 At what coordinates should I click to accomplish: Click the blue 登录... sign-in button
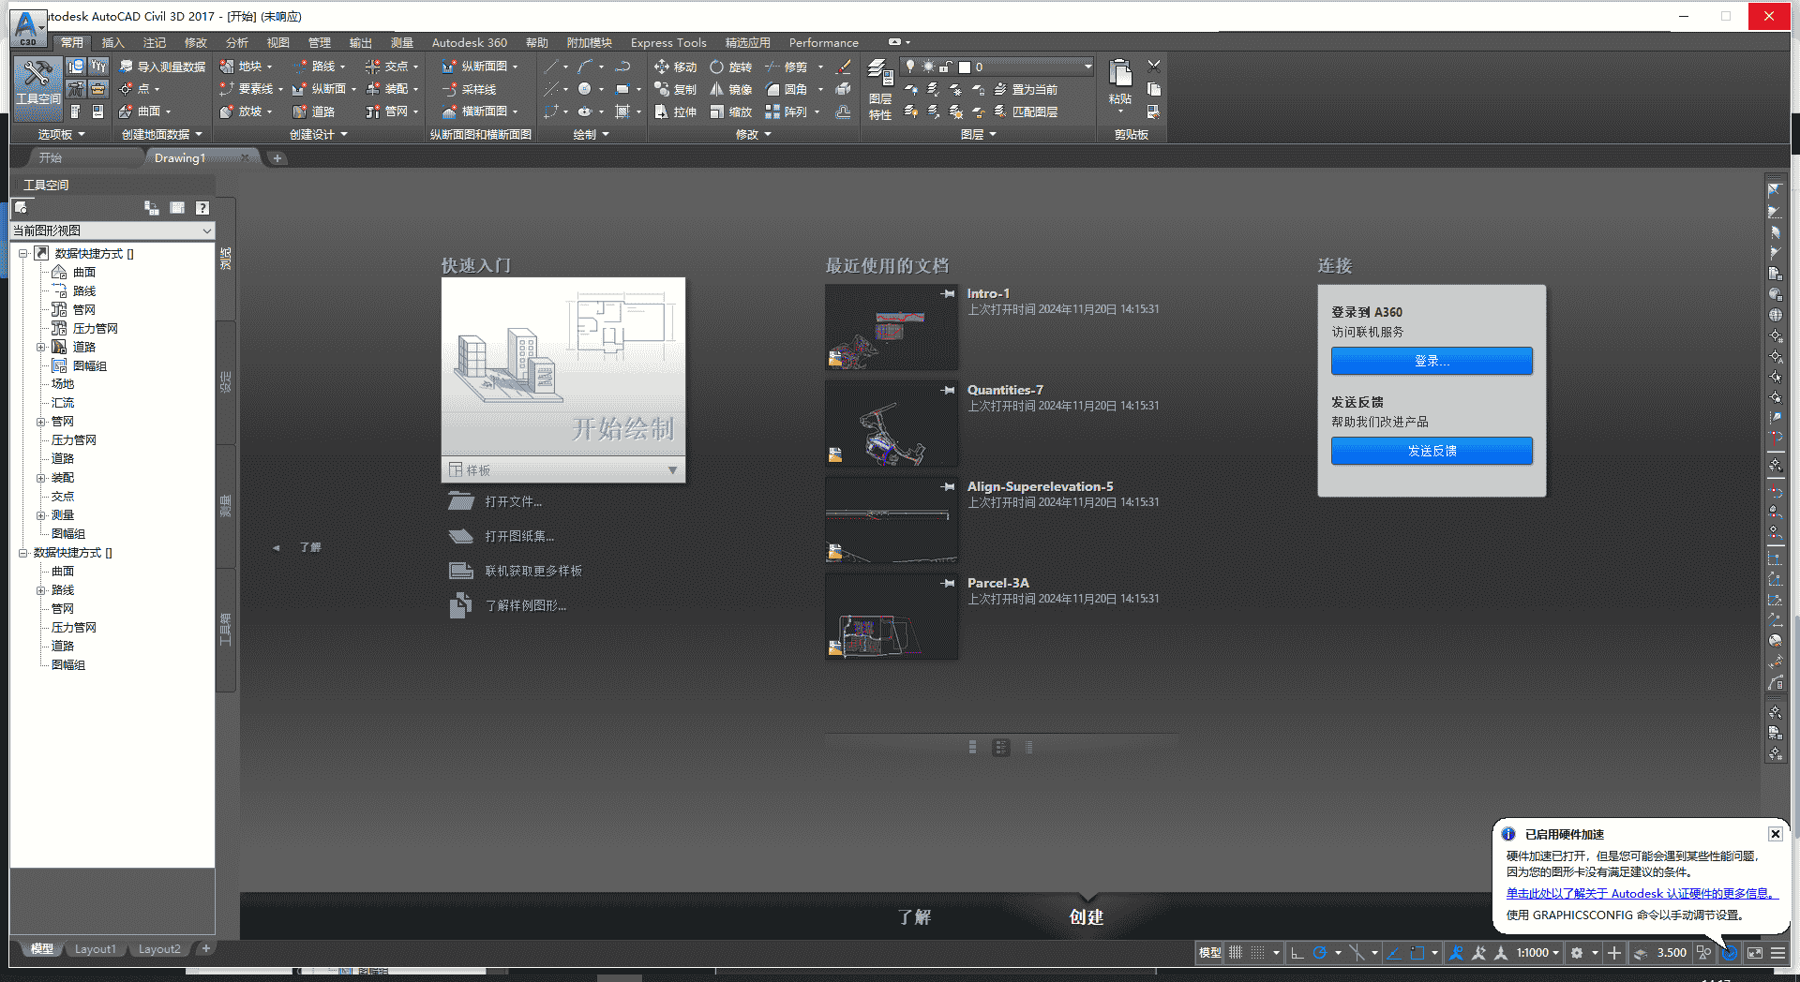[x=1432, y=361]
